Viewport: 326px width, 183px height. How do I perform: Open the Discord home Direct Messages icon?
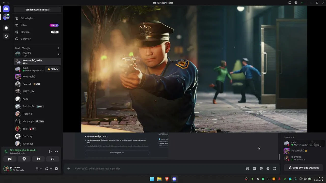[x=6, y=9]
